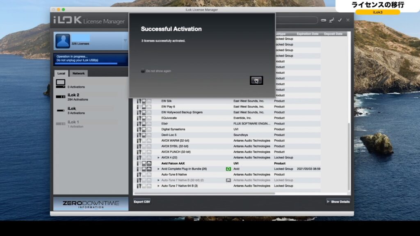Click the horizontal scrollbar below the license list
This screenshot has height=236, width=420.
[x=204, y=193]
